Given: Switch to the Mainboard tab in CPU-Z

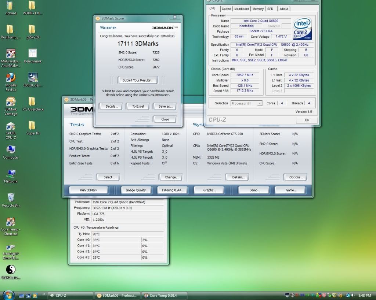Looking at the screenshot, I should pyautogui.click(x=242, y=9).
